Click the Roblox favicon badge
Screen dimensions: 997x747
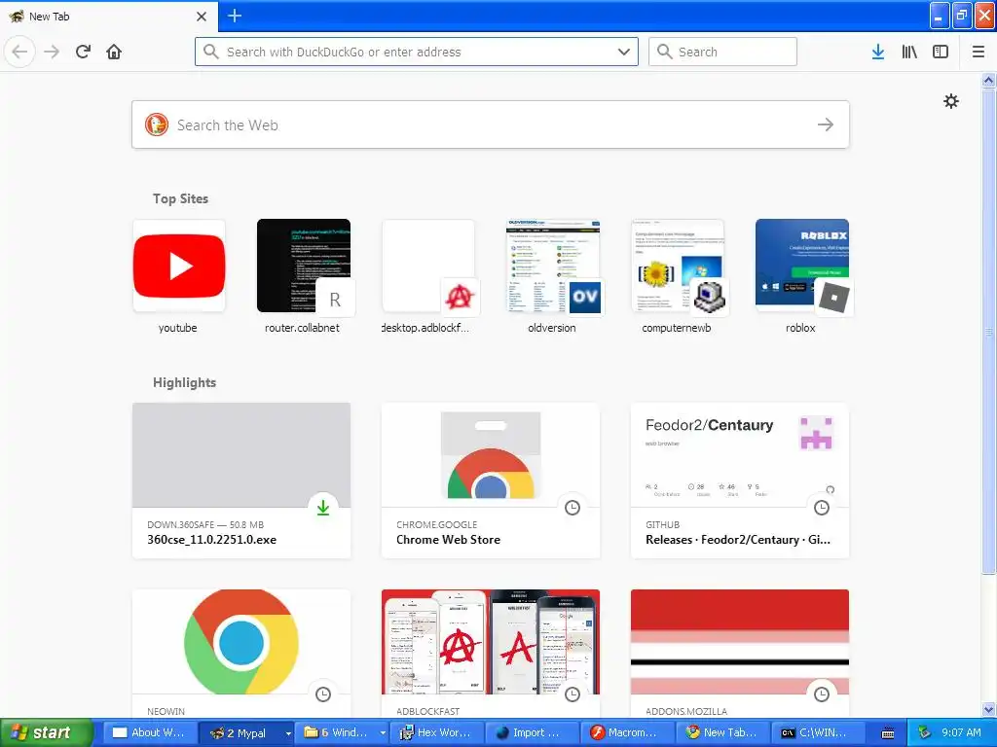coord(833,298)
